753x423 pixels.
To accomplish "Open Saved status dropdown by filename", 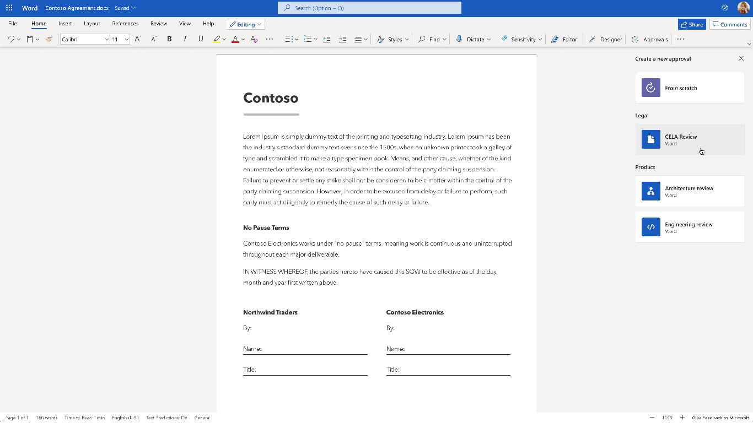I will coord(125,8).
